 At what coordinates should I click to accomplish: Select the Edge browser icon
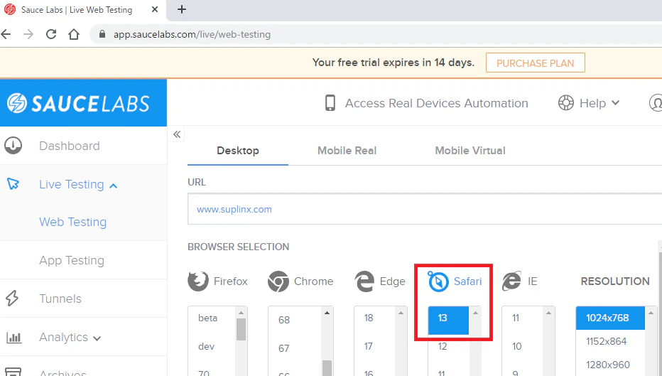tap(364, 281)
